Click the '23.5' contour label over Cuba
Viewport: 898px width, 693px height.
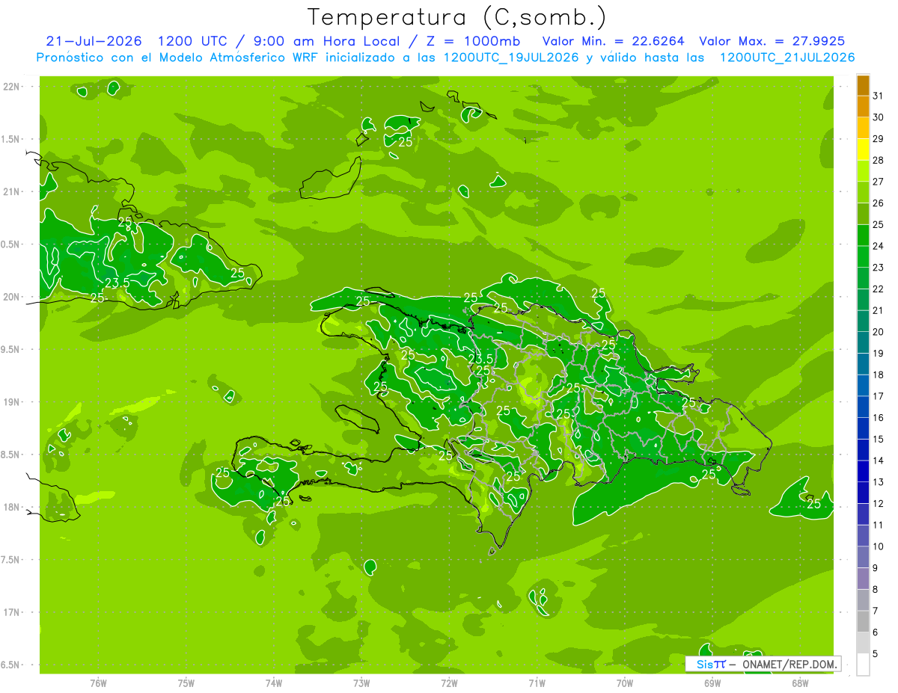(x=117, y=282)
